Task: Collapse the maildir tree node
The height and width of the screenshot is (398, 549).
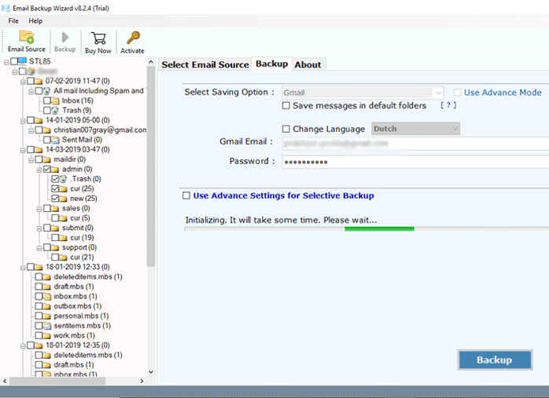Action: pos(29,159)
